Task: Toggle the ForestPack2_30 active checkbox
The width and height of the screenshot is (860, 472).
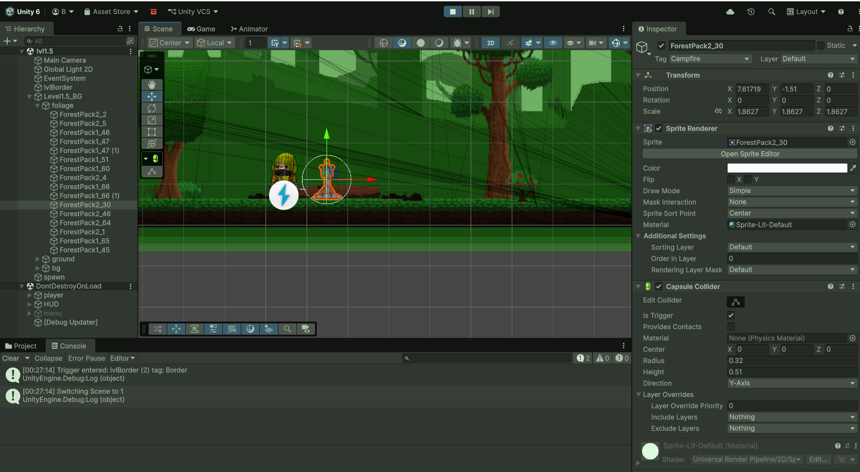Action: [x=662, y=46]
